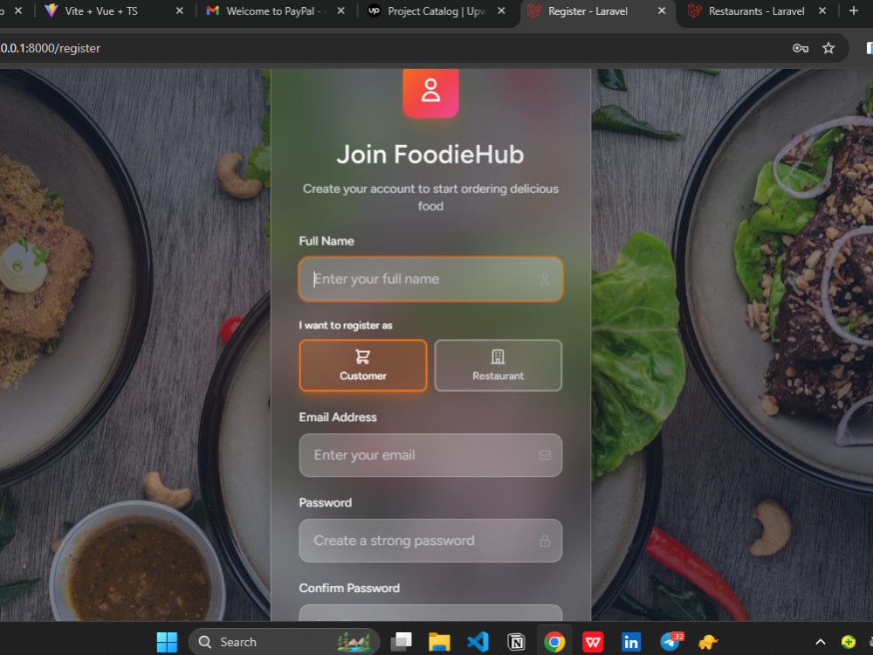Open Visual Studio Code from the taskbar
The width and height of the screenshot is (873, 655).
pos(478,642)
